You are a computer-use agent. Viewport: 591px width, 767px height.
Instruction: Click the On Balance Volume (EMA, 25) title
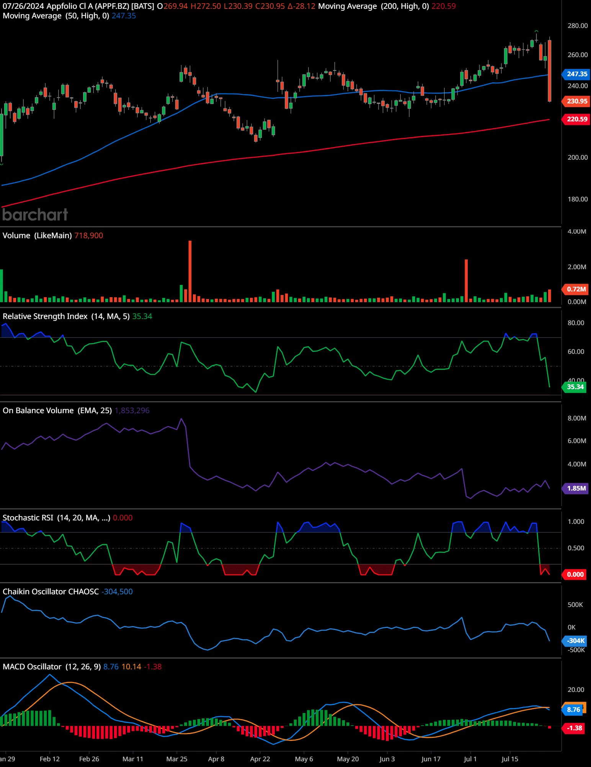point(57,410)
